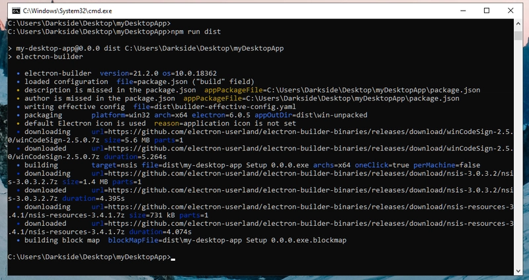The image size is (529, 280).
Task: Click 'description is missed in the package.json'
Action: coord(110,90)
